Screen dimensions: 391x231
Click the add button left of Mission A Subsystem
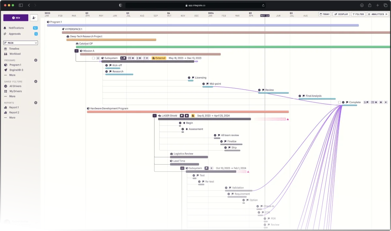[98, 58]
